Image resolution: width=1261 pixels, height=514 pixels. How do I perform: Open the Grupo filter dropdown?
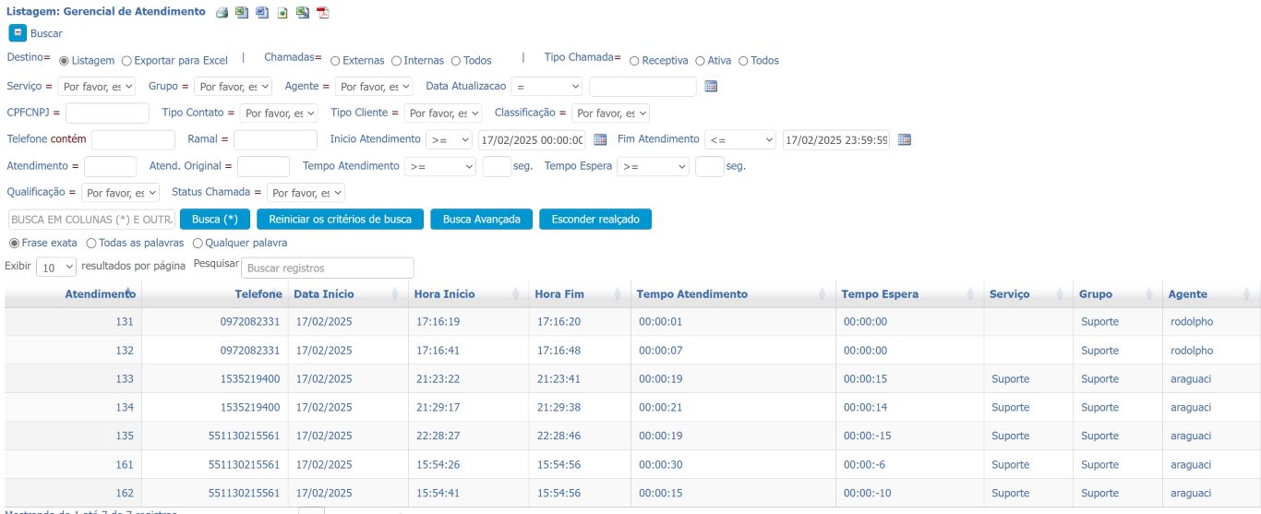click(234, 87)
